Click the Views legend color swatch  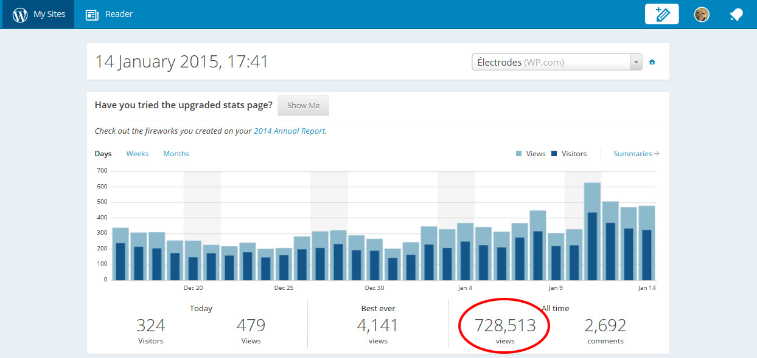click(519, 154)
